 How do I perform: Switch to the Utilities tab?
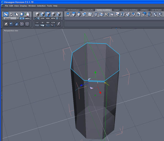click(x=144, y=10)
